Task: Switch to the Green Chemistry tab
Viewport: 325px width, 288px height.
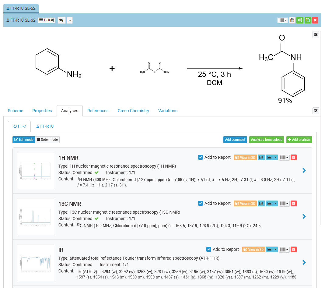Action: [x=133, y=111]
